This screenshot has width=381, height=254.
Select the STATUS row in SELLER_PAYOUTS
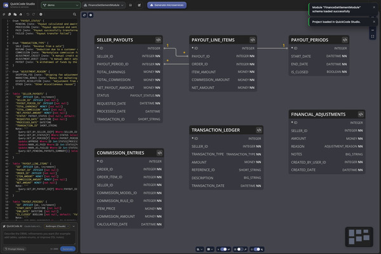point(128,95)
